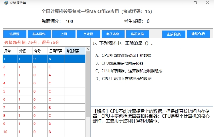Select question row 9 in the list

point(44,124)
